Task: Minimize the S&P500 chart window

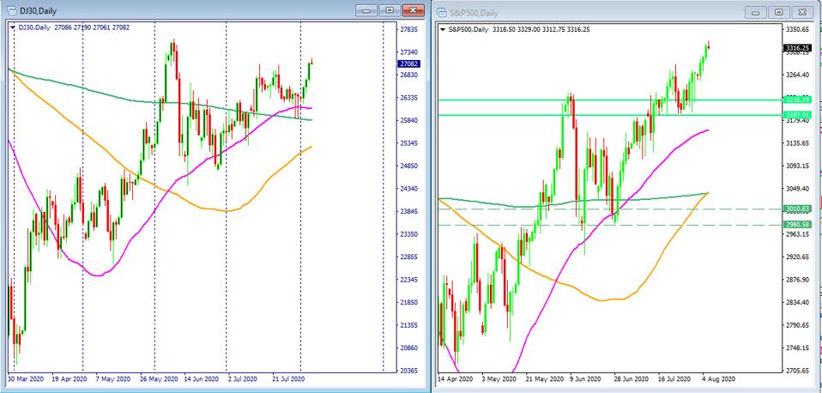Action: [x=756, y=12]
